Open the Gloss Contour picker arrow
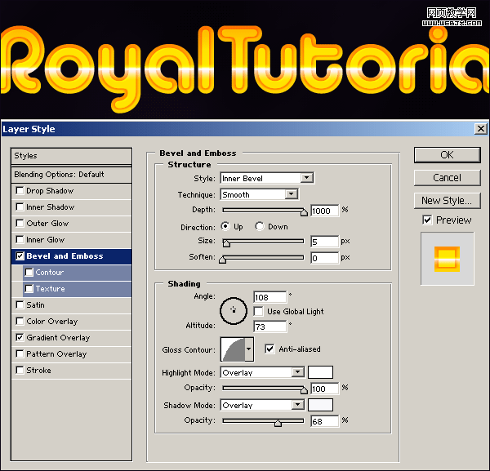Viewport: 490px width, 471px height. [249, 349]
